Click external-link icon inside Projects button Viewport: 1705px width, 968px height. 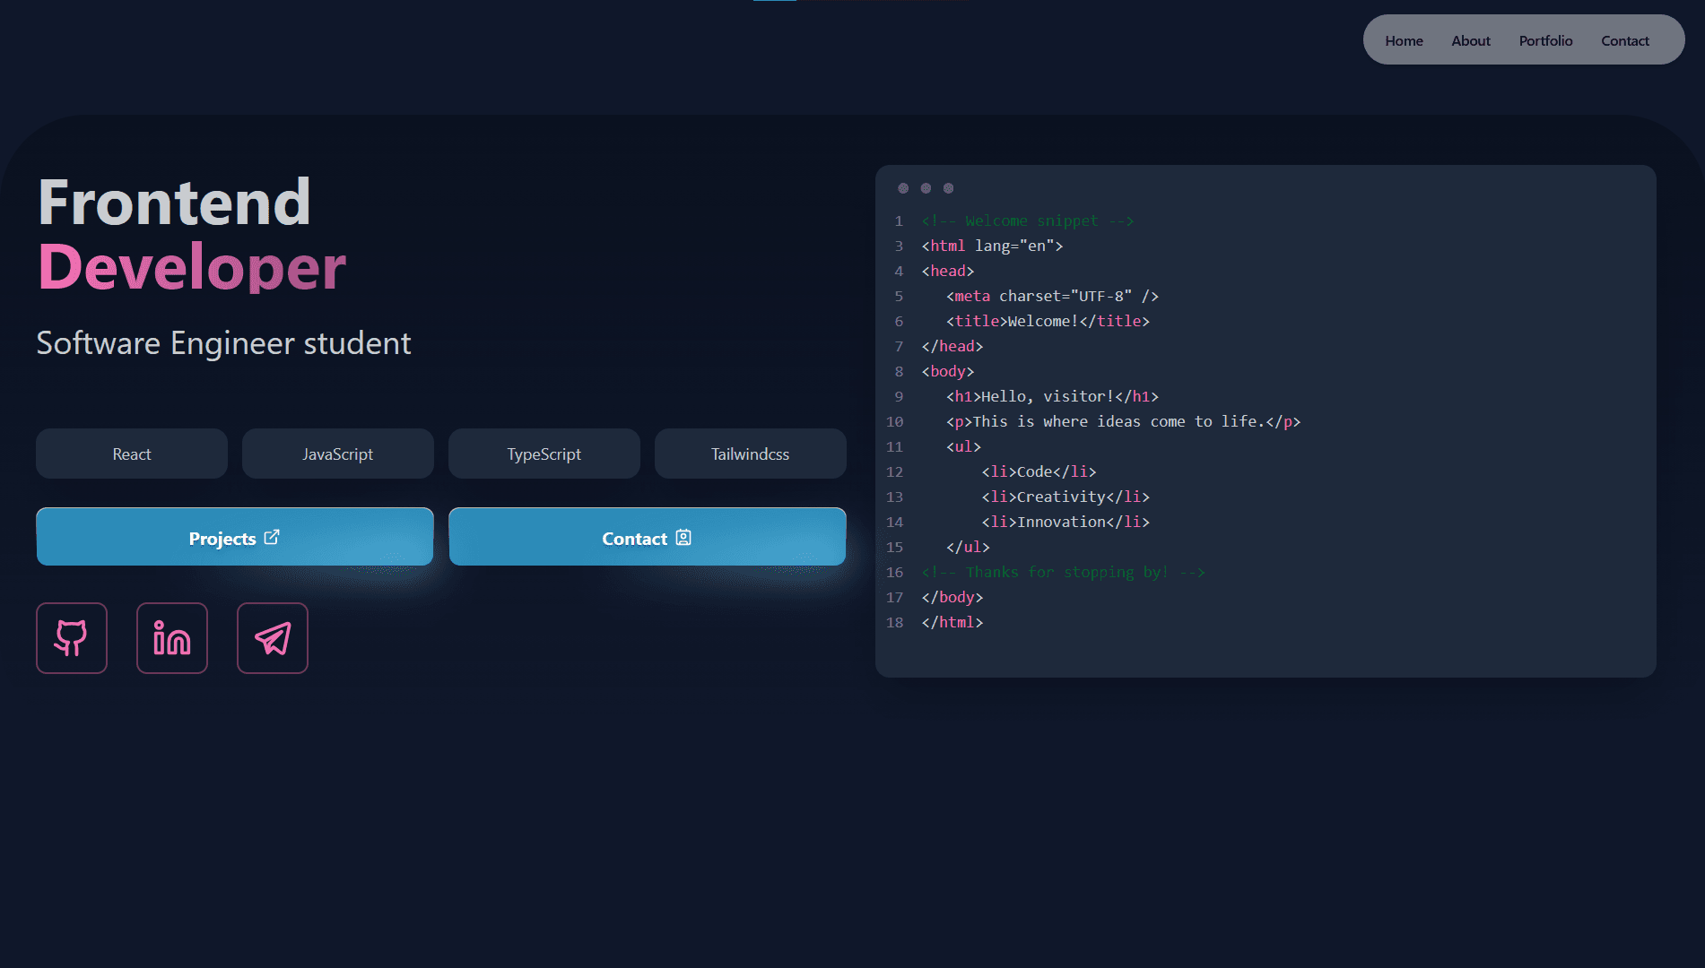[272, 537]
